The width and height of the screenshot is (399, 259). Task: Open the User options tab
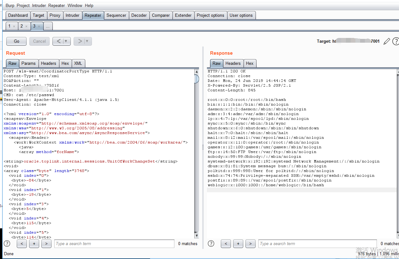(241, 15)
